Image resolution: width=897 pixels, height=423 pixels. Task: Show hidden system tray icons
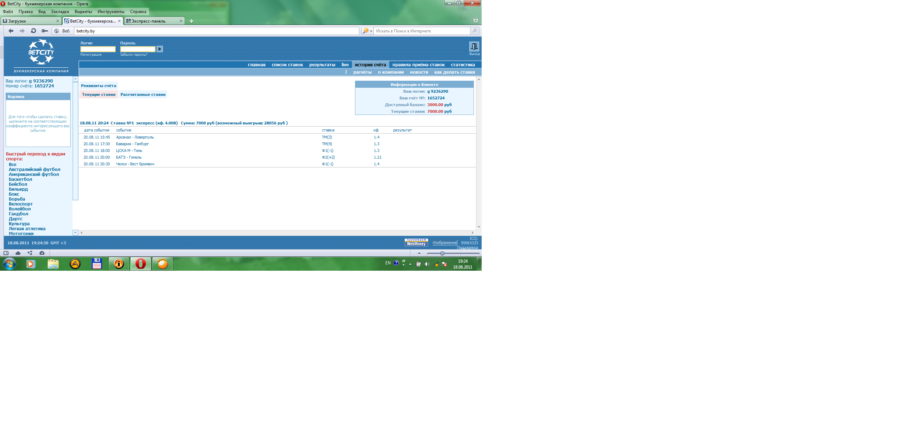click(x=410, y=264)
